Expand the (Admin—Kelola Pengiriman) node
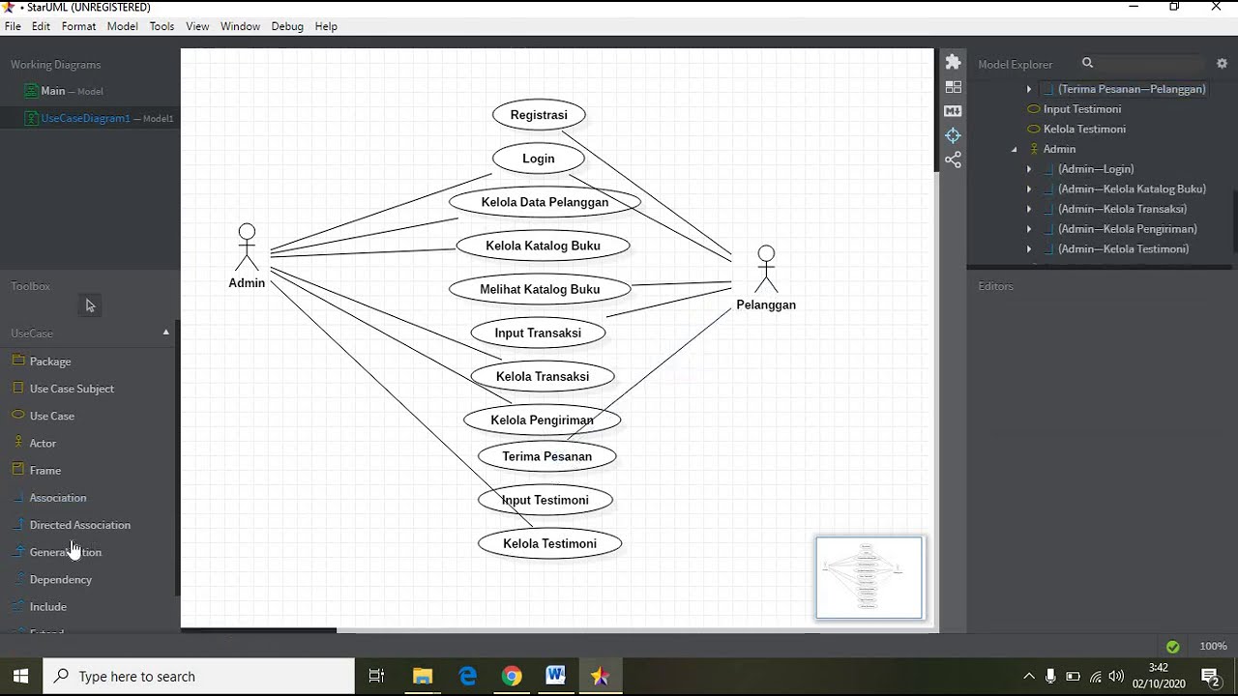This screenshot has height=696, width=1238. (1029, 229)
